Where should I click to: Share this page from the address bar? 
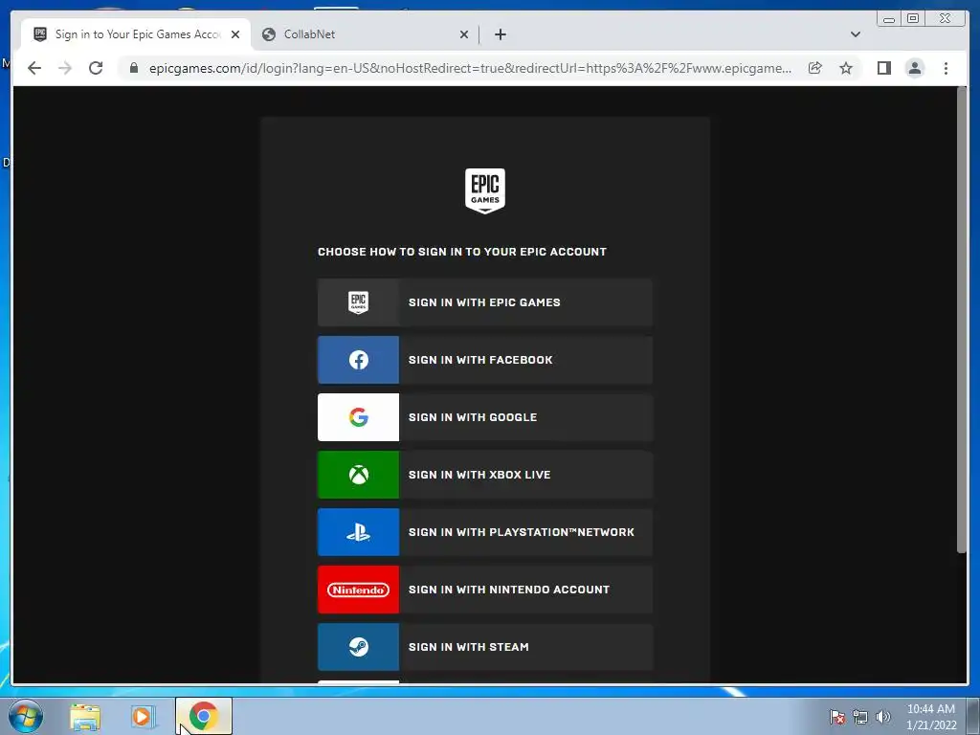(815, 68)
